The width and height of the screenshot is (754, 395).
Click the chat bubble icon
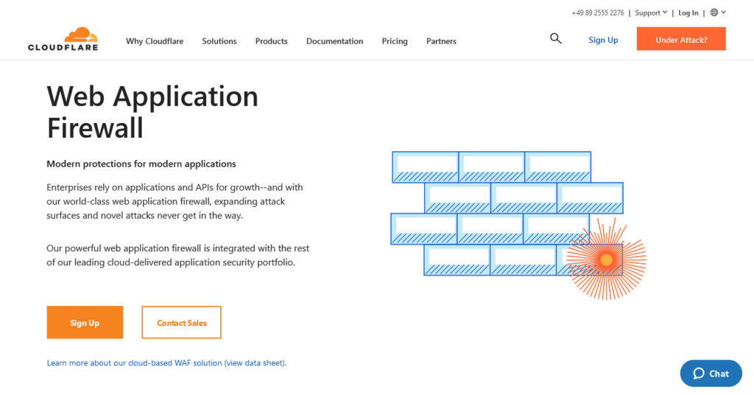(x=699, y=374)
